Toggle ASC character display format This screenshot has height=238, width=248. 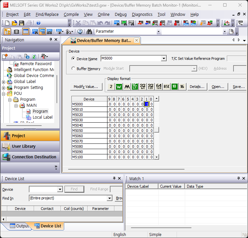[166, 87]
